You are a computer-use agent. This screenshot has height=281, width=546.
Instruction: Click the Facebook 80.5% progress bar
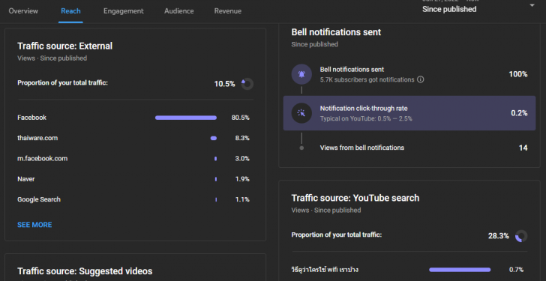click(x=186, y=118)
